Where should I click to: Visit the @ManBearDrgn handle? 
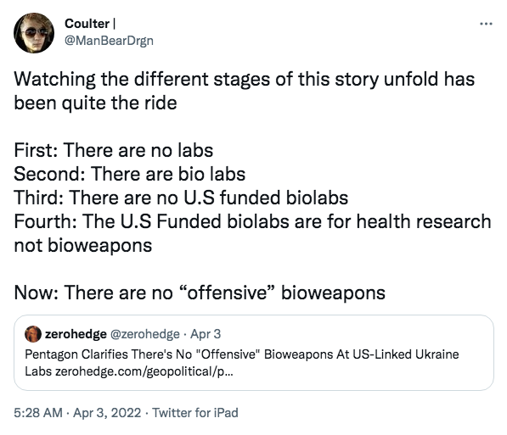point(110,41)
